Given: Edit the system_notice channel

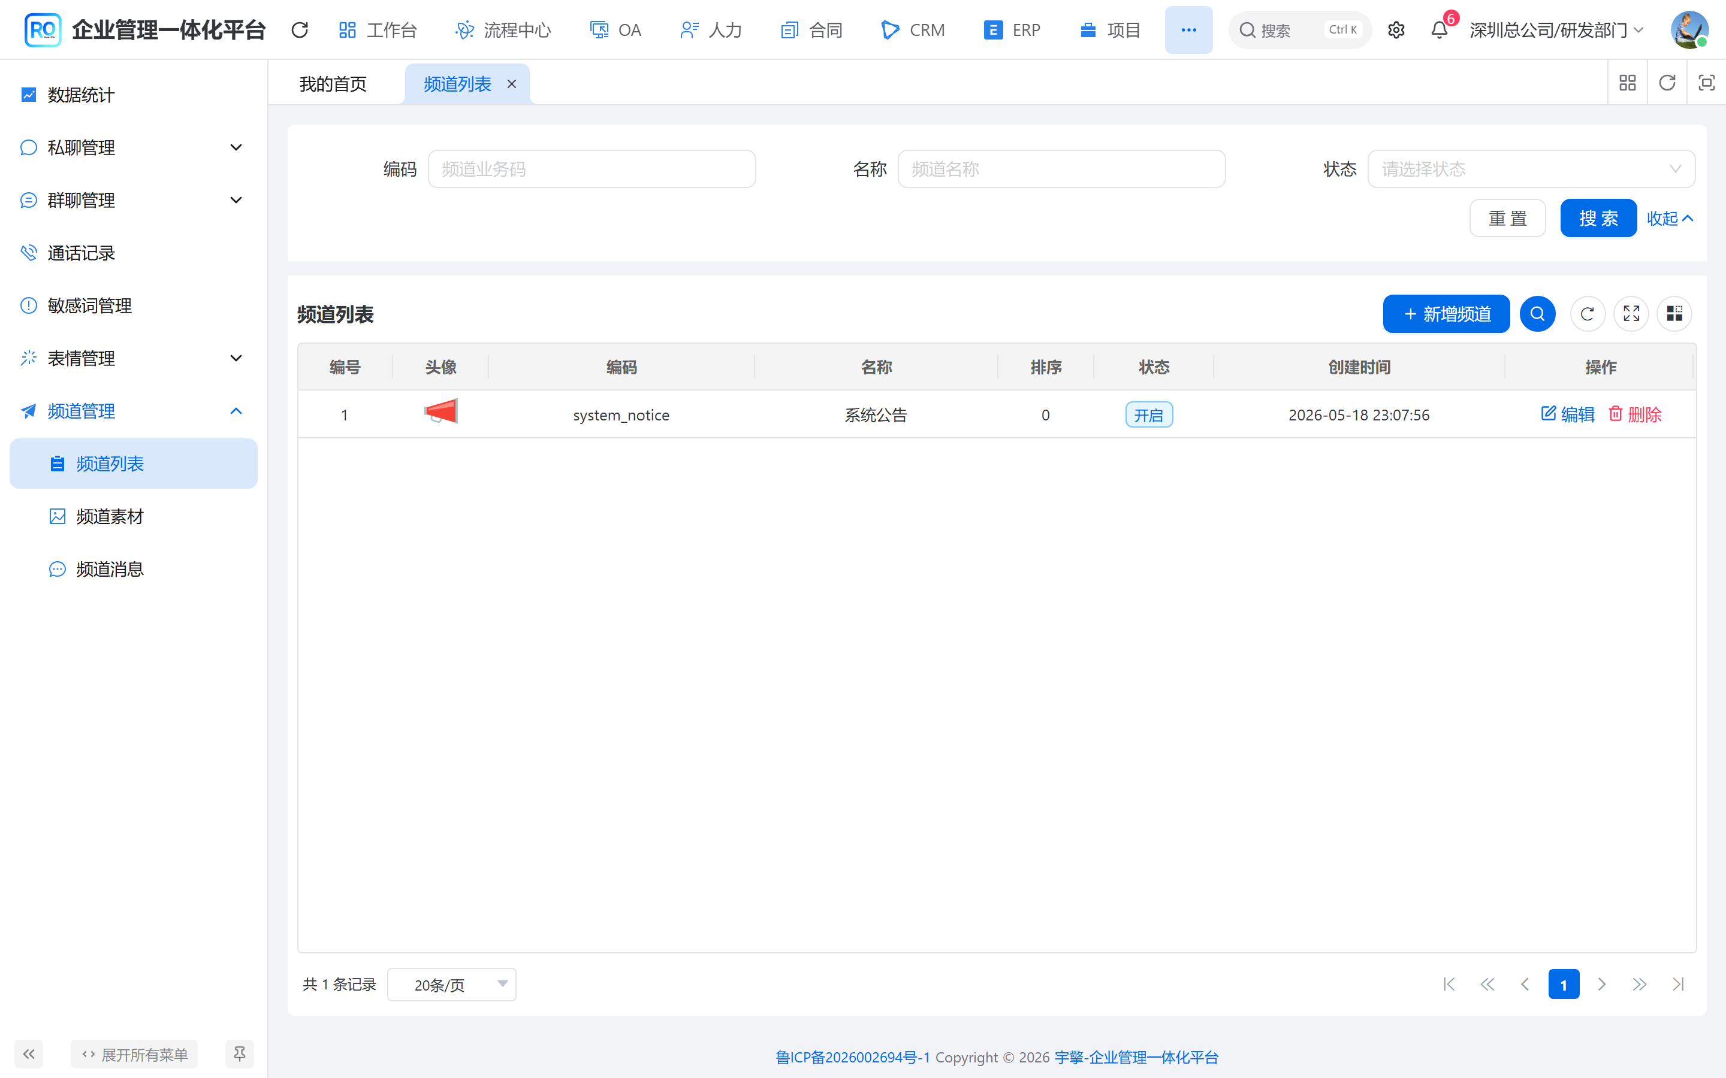Looking at the screenshot, I should coord(1568,414).
